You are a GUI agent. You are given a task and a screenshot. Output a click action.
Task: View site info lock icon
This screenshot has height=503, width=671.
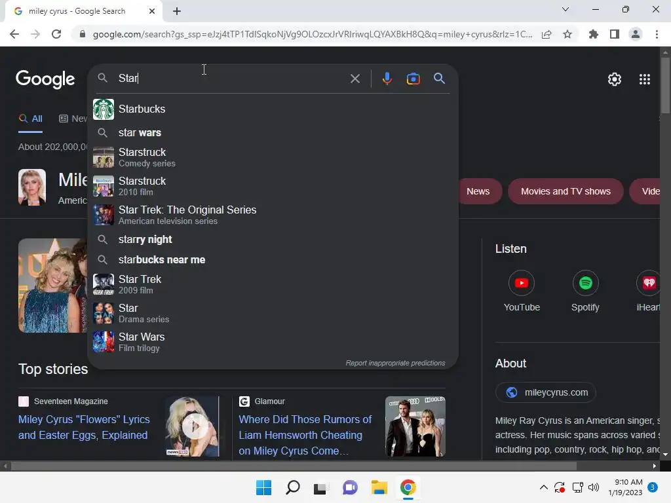click(83, 34)
